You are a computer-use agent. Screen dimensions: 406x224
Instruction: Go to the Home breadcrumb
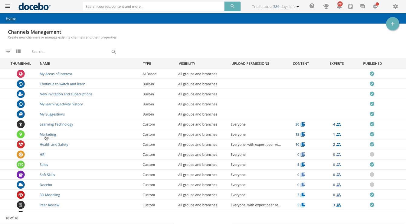coord(11,18)
